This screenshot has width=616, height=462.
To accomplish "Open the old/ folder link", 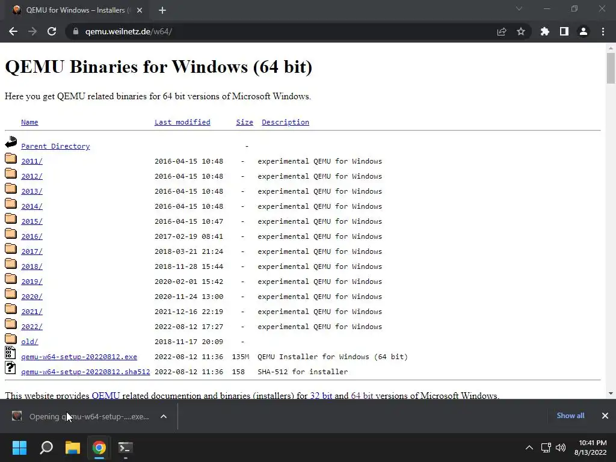I will click(x=29, y=342).
